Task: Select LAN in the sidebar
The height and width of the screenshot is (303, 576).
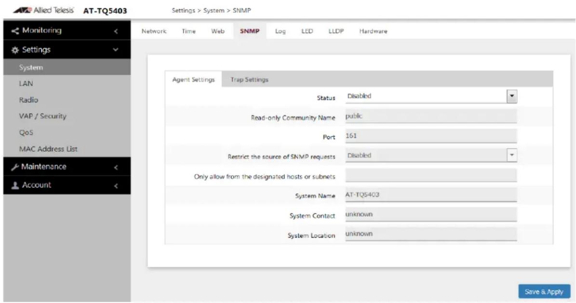Action: pyautogui.click(x=67, y=84)
